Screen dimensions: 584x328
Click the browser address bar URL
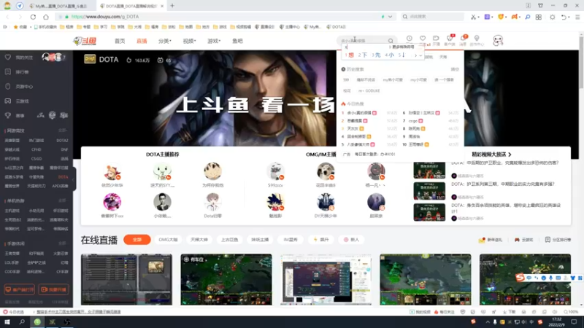coord(105,17)
